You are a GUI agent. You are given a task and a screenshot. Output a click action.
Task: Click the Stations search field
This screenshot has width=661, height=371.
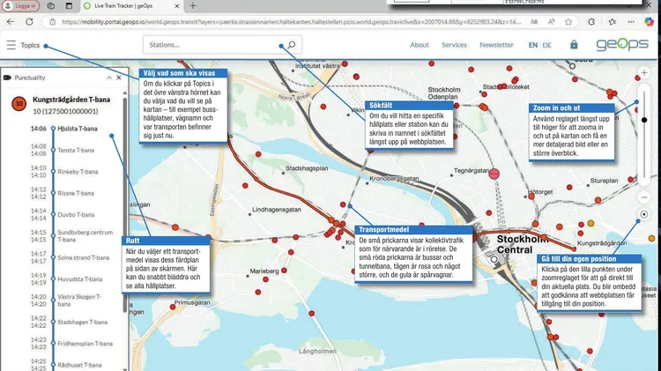[212, 45]
